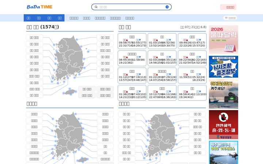The image size is (263, 164).
Task: Click blue low-tide triangle in the 11:58(98) card
Action: (x=140, y=57)
